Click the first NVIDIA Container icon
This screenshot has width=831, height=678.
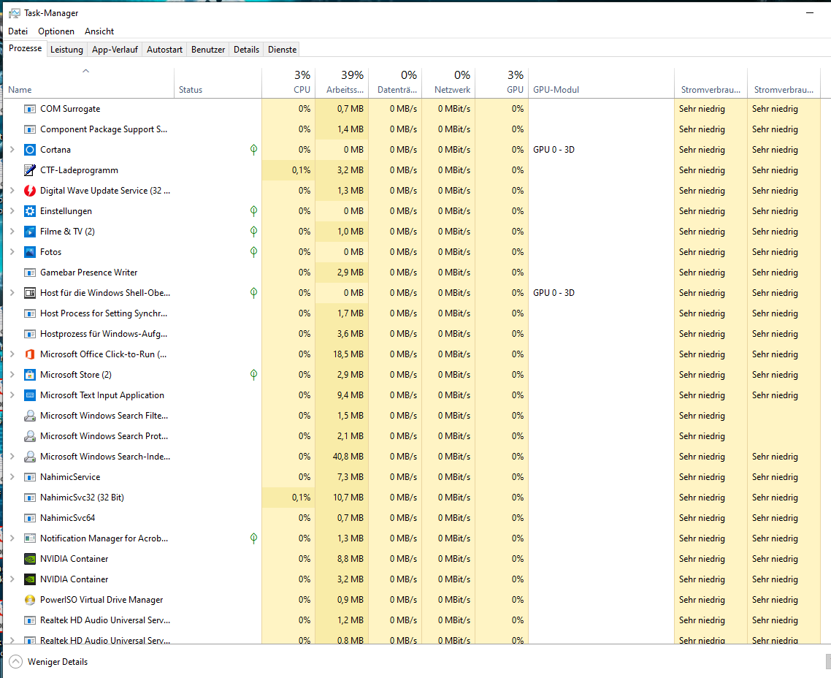click(30, 559)
